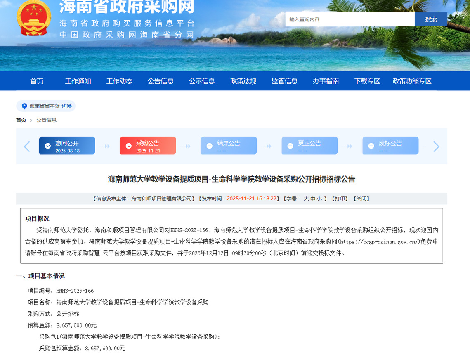Click checkmark icon on 意向公开 step

coord(48,146)
